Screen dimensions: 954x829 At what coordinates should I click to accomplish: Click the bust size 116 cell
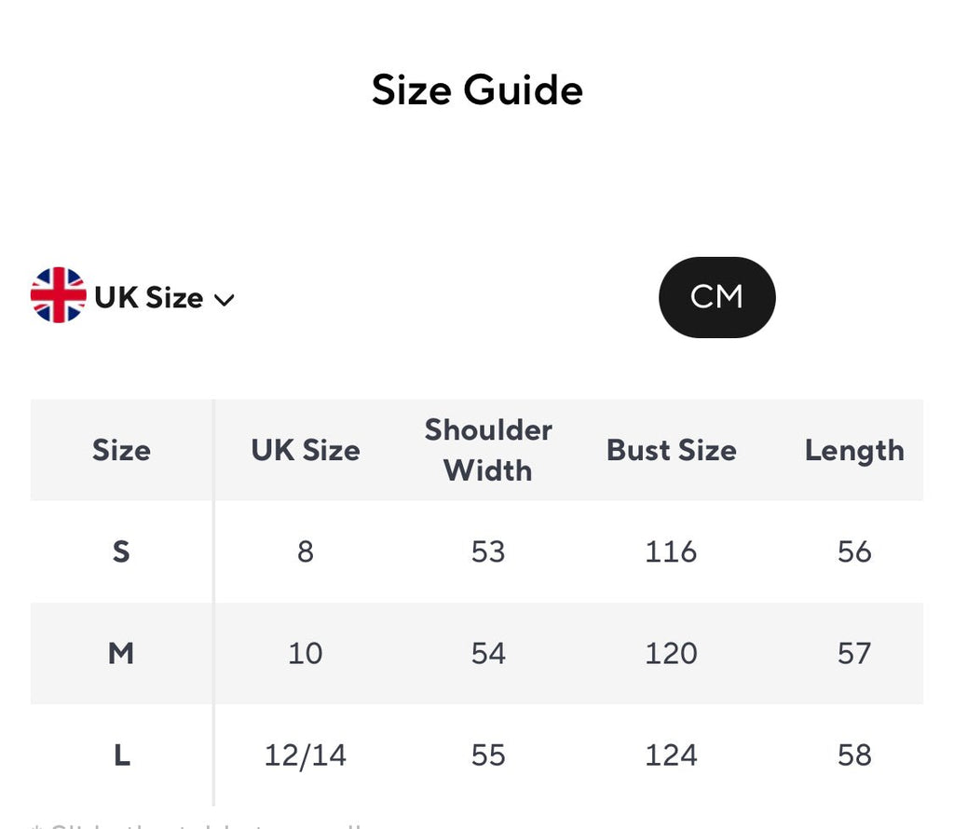click(x=671, y=552)
